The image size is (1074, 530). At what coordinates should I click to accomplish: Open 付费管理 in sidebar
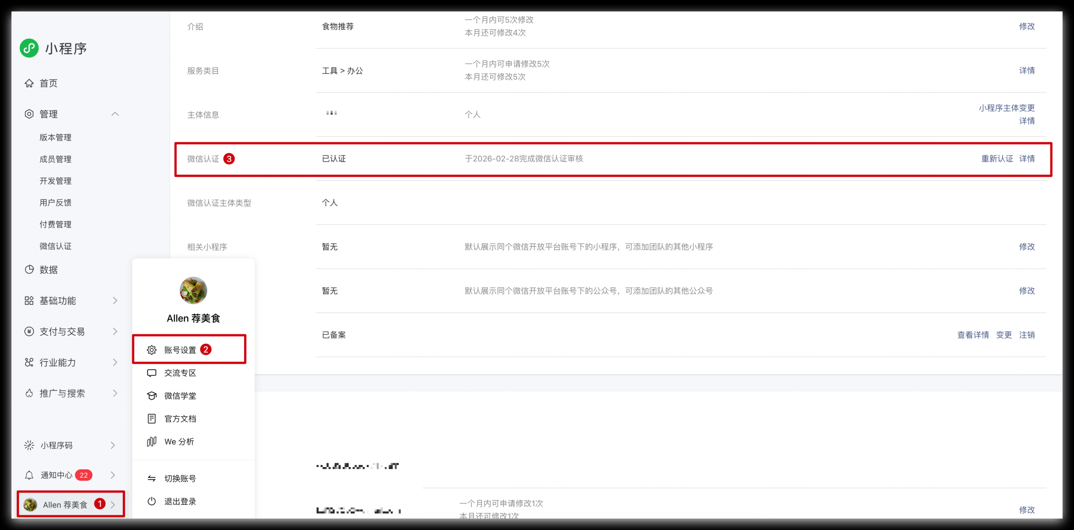coord(55,225)
